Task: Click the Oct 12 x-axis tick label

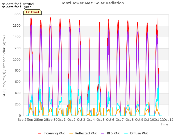Action: (168, 120)
